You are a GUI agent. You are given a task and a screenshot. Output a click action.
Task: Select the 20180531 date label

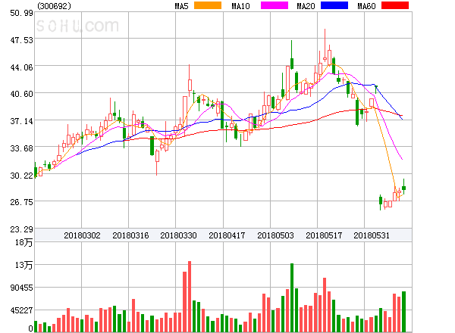tap(372, 235)
